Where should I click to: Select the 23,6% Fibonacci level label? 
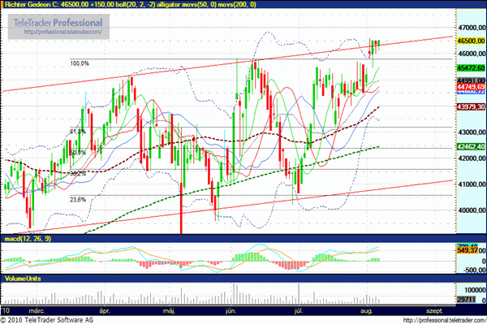click(x=78, y=200)
